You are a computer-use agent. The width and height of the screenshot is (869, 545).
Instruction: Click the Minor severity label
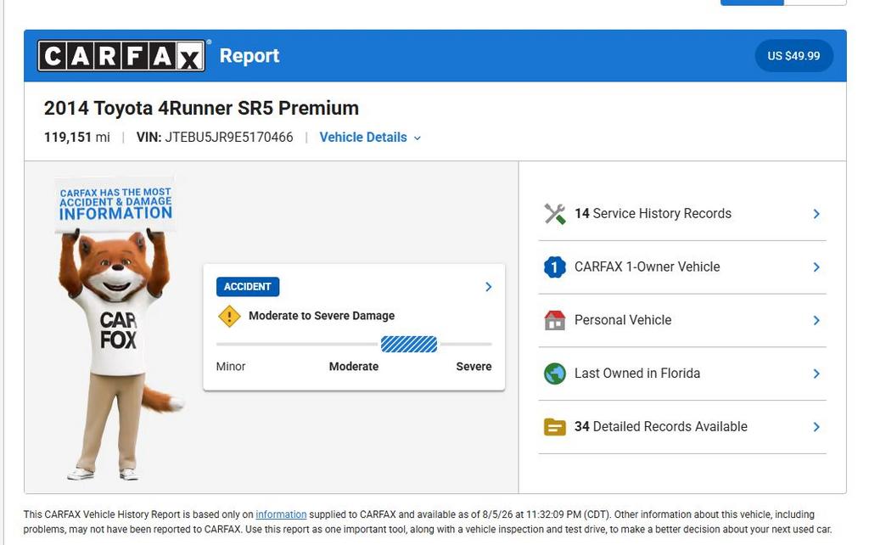[231, 367]
